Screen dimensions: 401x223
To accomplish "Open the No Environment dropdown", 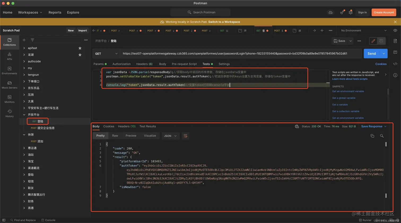I will click(364, 30).
